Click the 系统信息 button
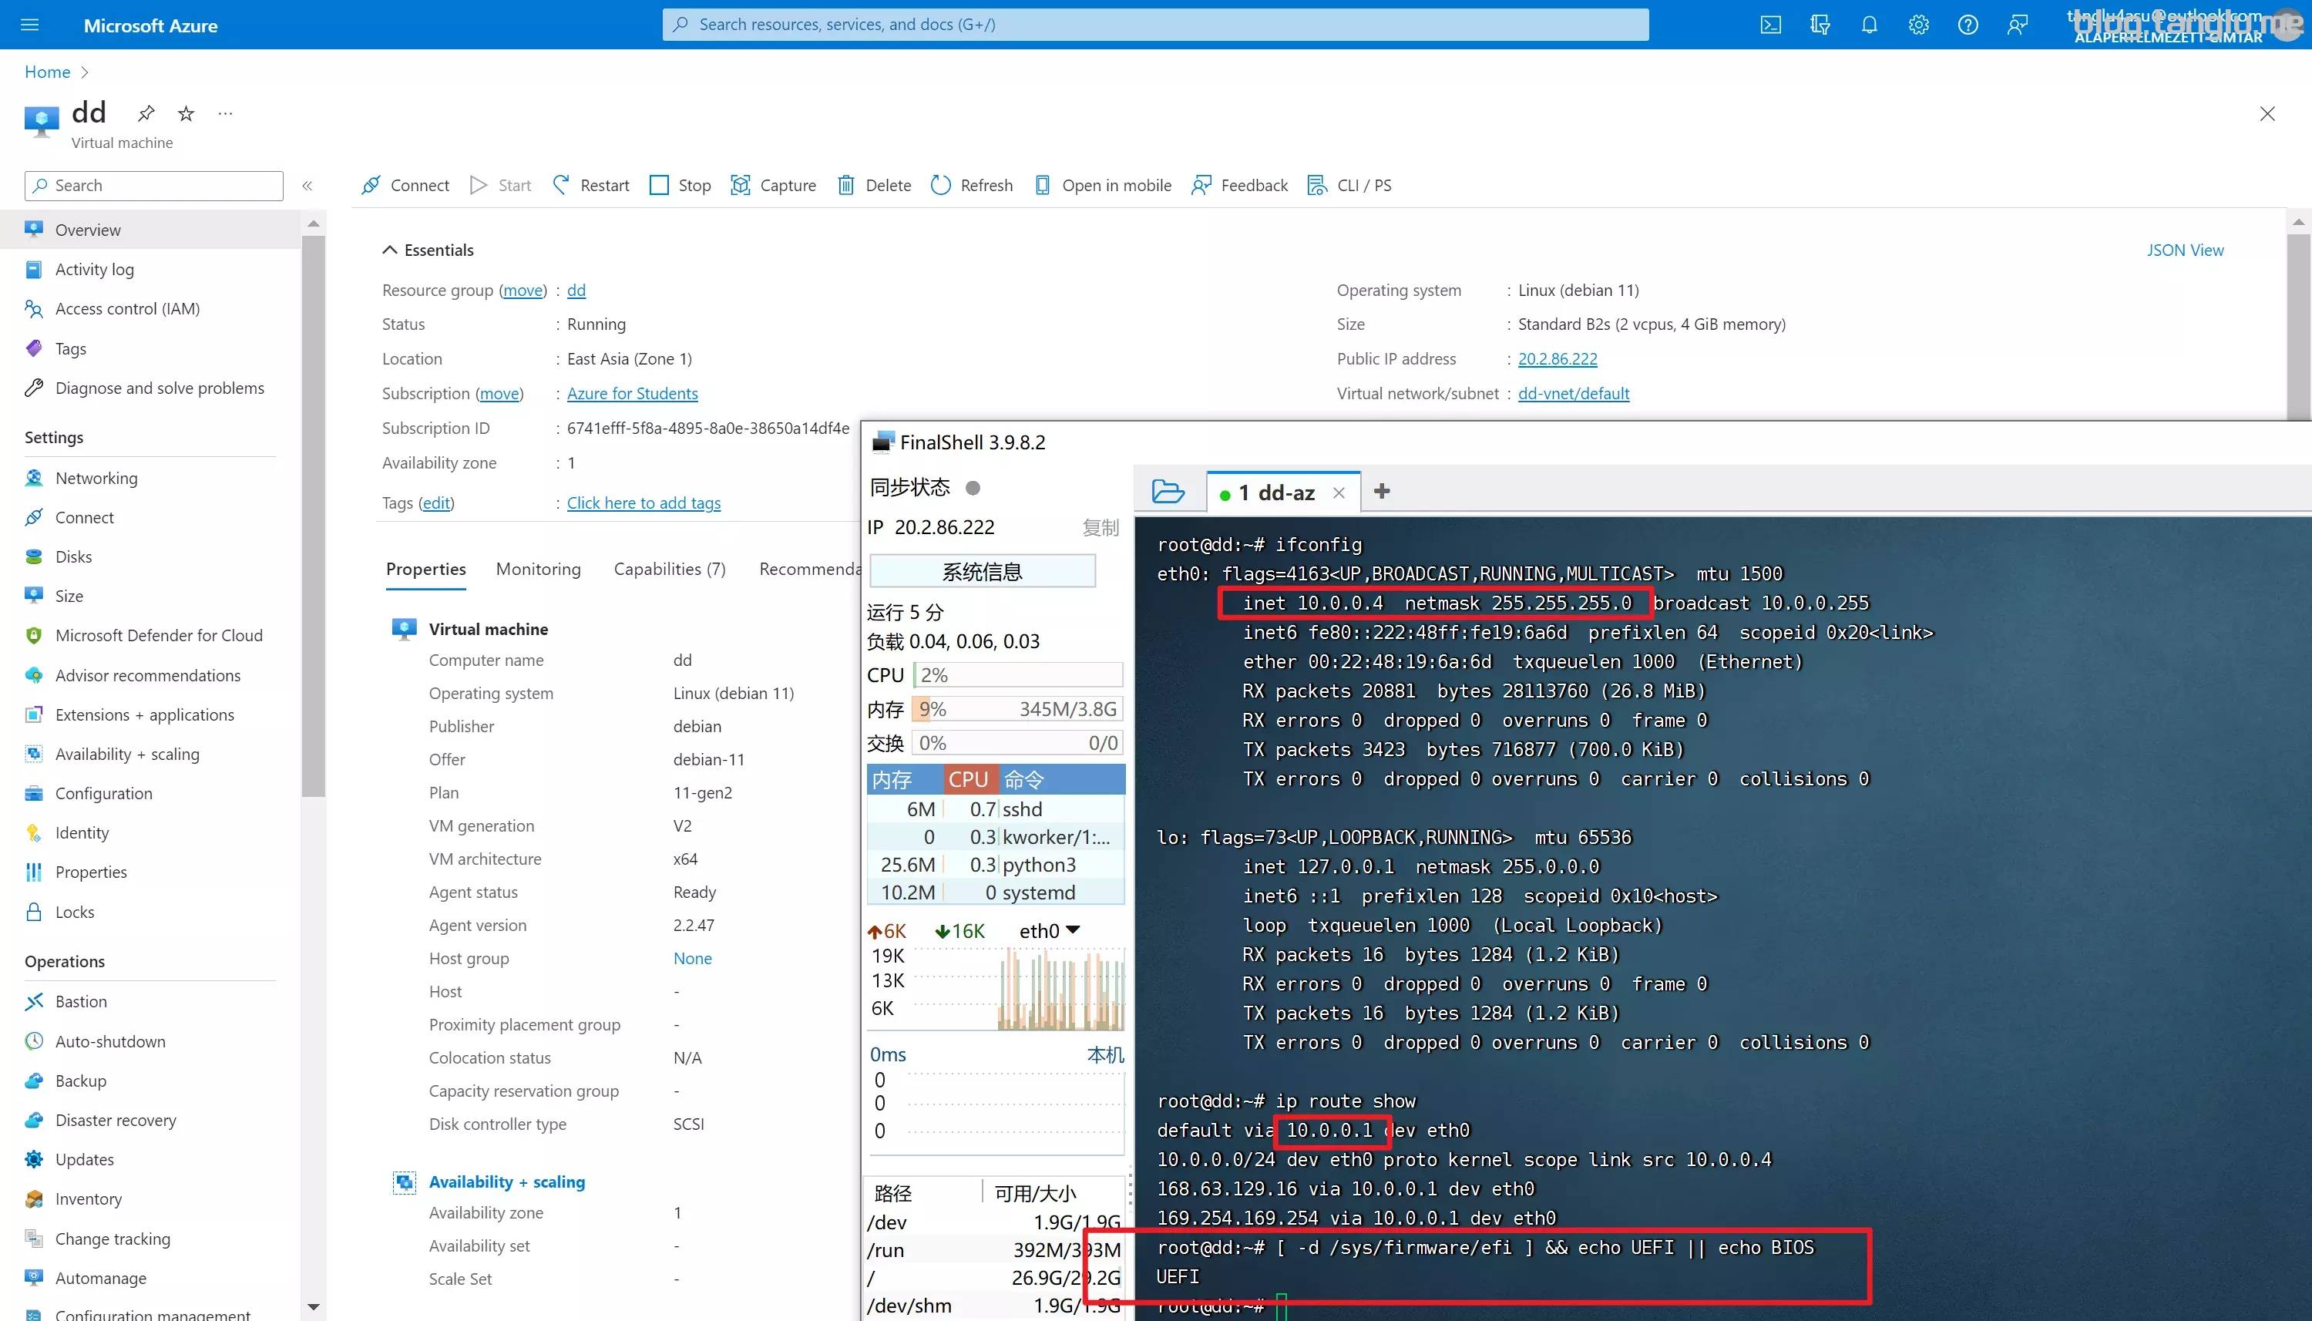The image size is (2312, 1321). [983, 572]
